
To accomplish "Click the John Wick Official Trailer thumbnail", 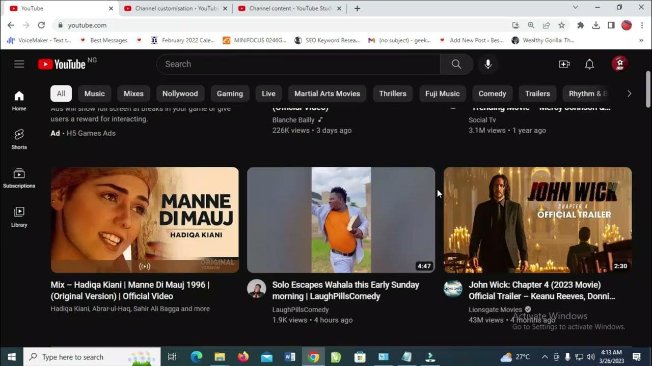I will click(x=537, y=220).
